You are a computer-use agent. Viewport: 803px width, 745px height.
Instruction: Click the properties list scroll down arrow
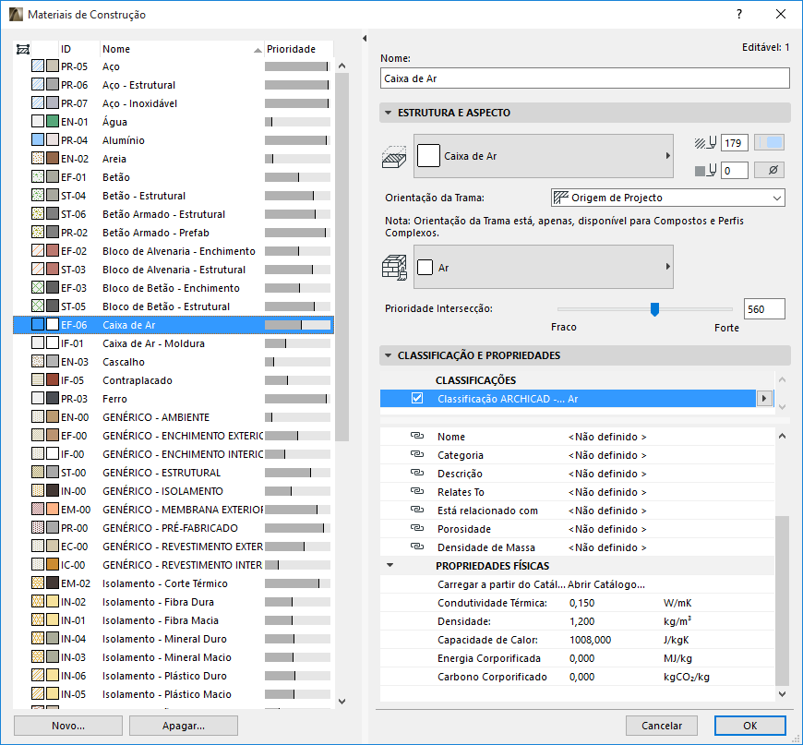coord(782,693)
